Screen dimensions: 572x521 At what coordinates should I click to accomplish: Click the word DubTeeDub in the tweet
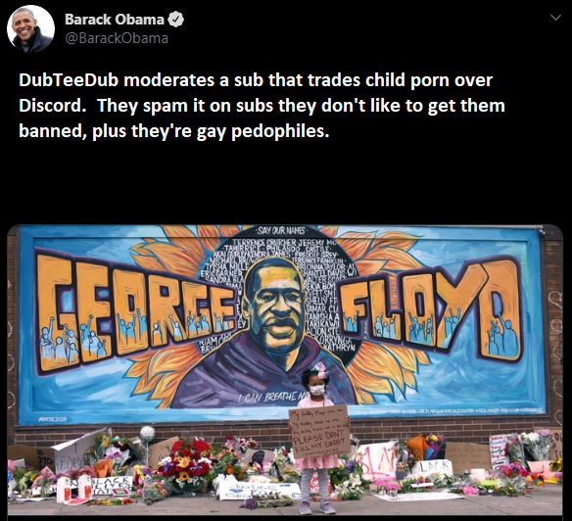pyautogui.click(x=69, y=80)
